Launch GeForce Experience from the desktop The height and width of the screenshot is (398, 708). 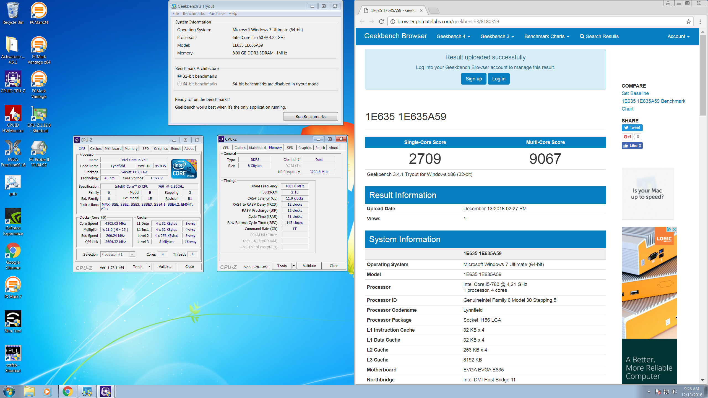coord(13,222)
